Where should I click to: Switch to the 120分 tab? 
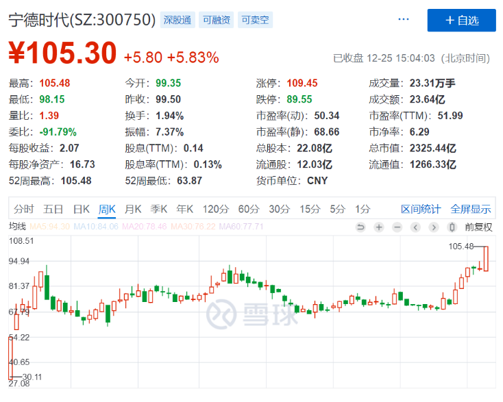(216, 210)
